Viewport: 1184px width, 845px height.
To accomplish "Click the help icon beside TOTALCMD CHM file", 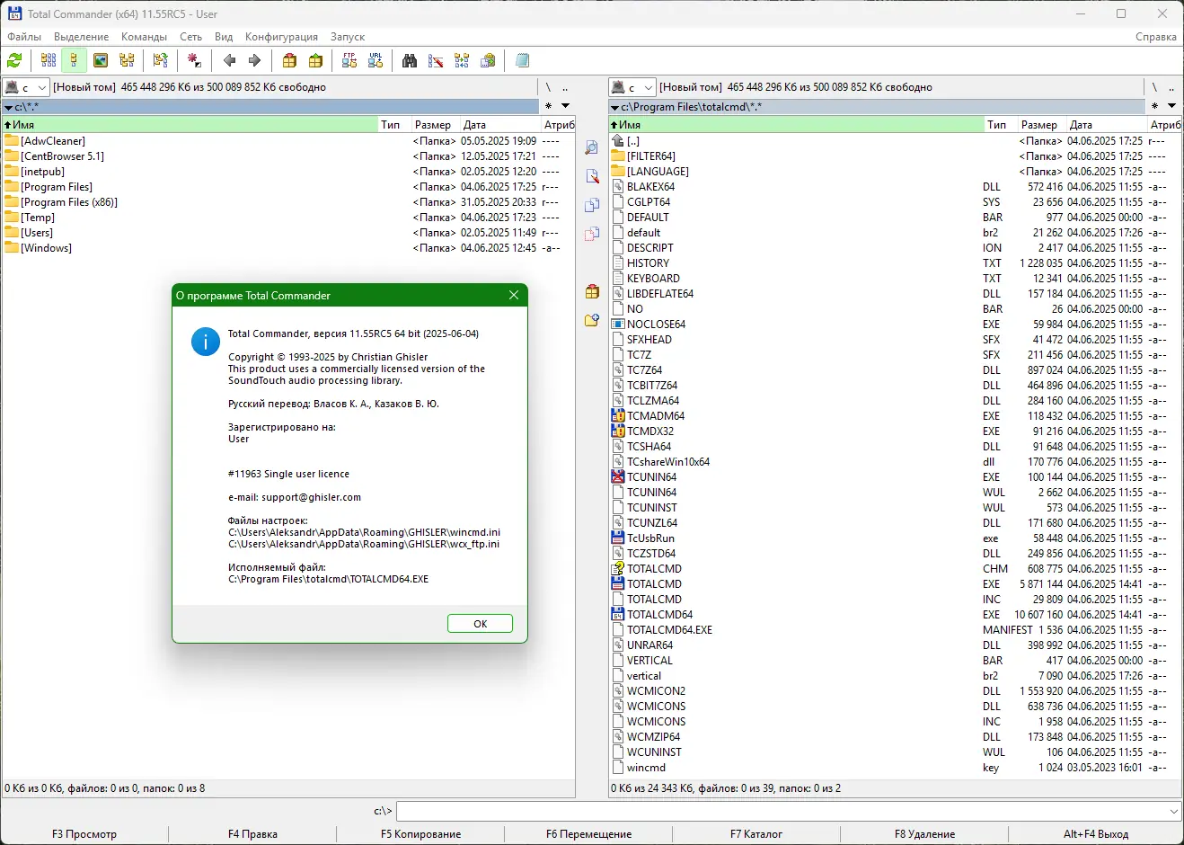I will coord(618,569).
